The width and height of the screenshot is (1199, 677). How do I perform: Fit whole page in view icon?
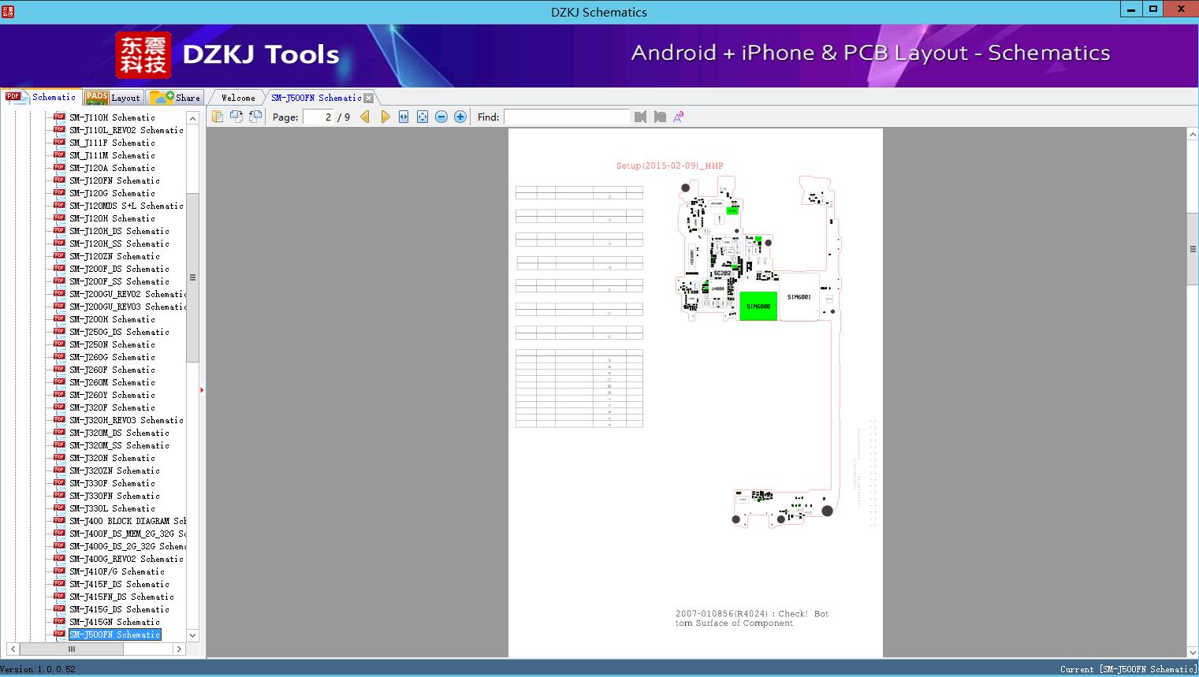click(x=423, y=117)
